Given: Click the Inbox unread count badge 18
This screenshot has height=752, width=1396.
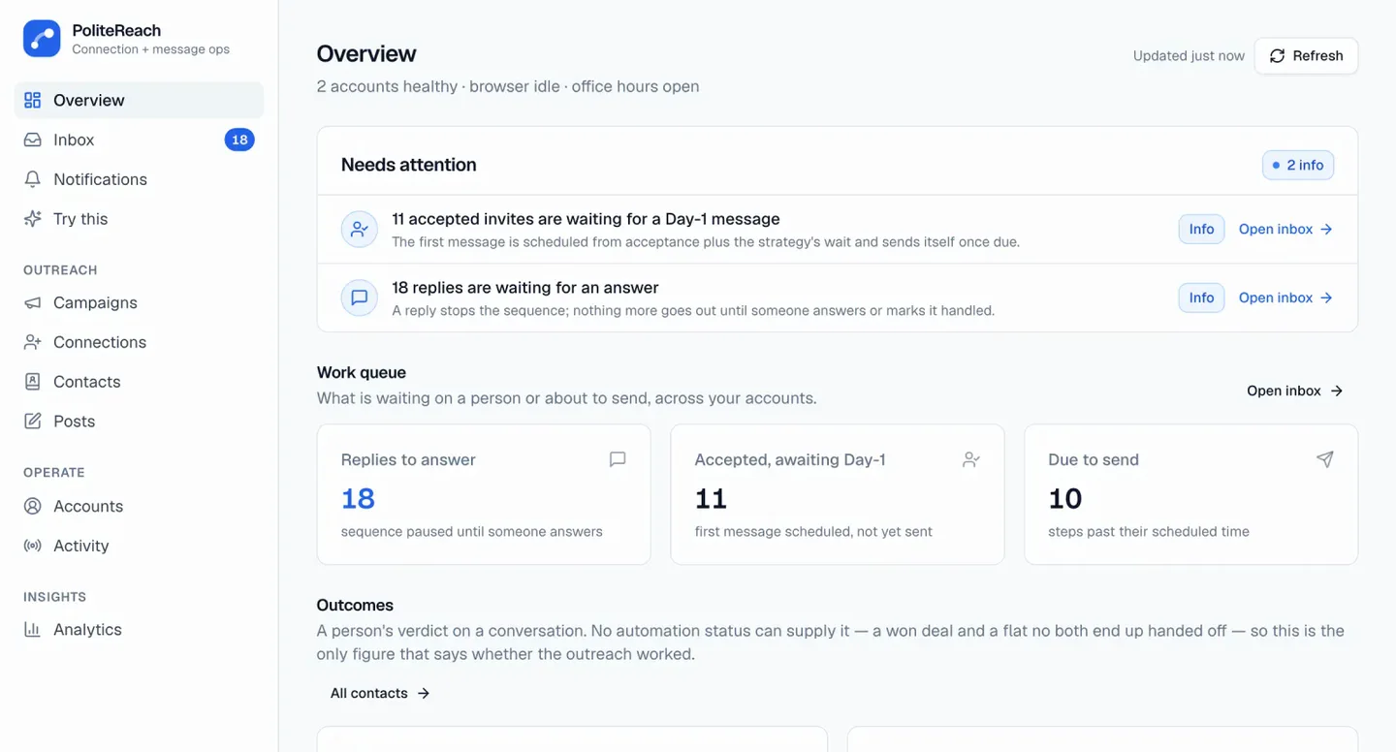Looking at the screenshot, I should (x=239, y=140).
